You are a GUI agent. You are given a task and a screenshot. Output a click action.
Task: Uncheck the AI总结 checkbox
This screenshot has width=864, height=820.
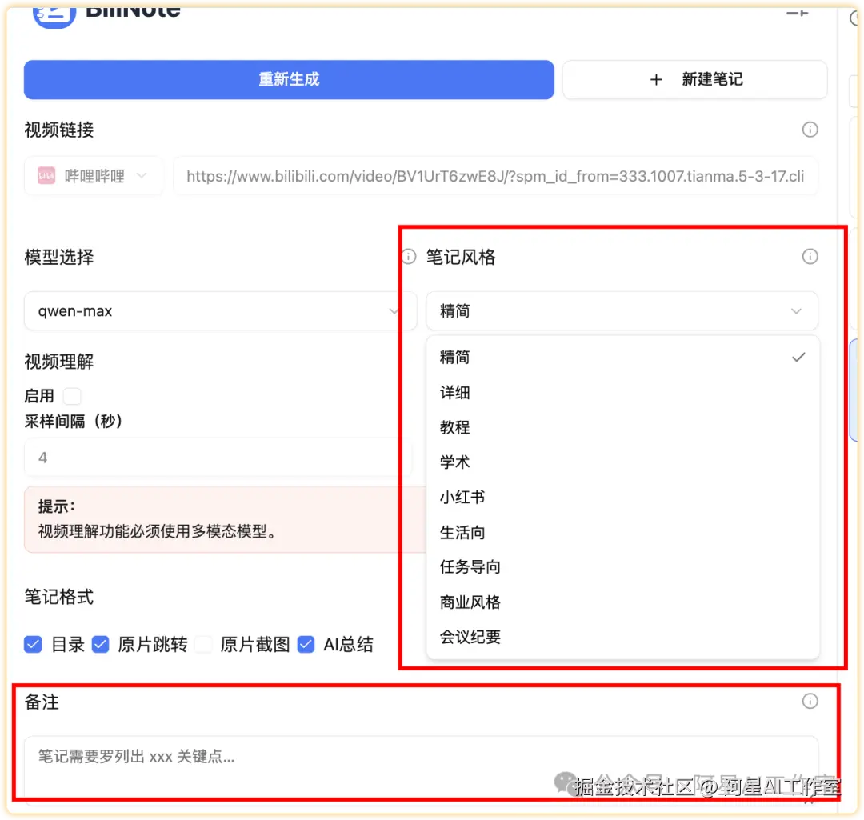click(306, 644)
